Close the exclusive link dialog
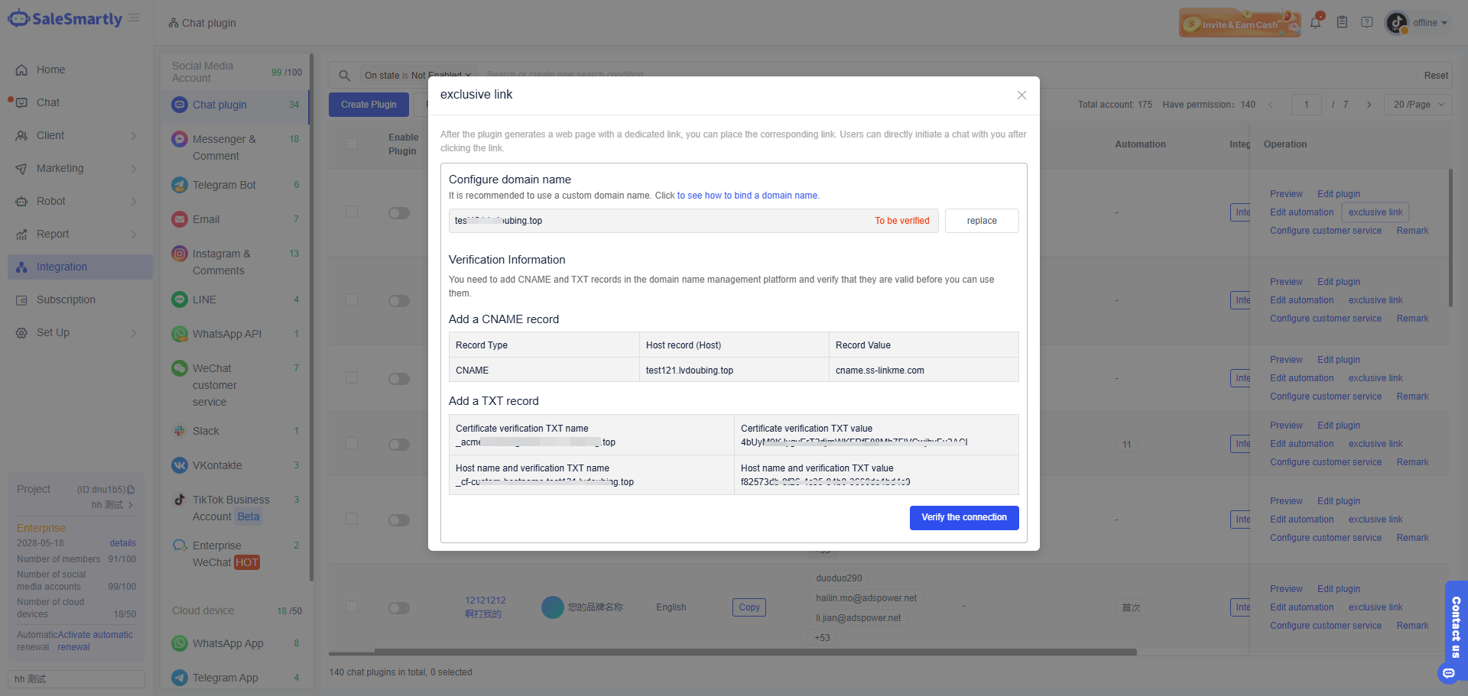1468x696 pixels. pyautogui.click(x=1021, y=95)
